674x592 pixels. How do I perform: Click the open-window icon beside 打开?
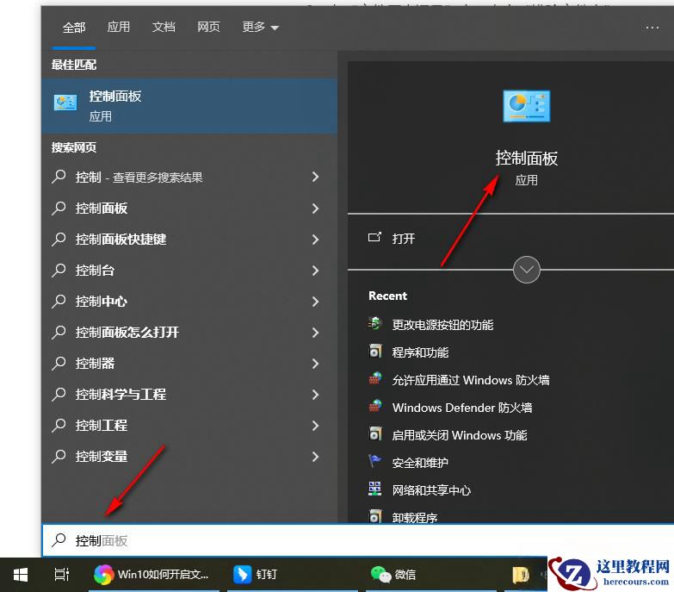[x=374, y=237]
